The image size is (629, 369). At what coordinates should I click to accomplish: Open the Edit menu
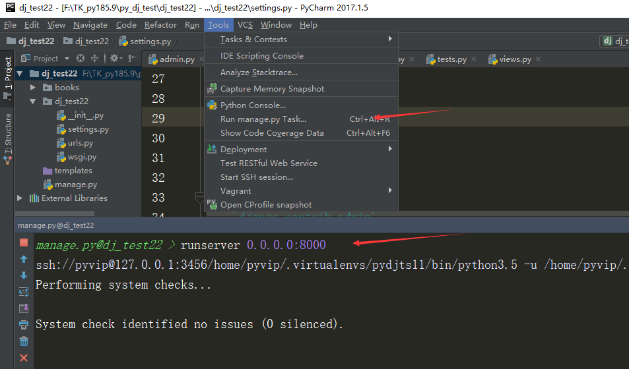tap(32, 25)
